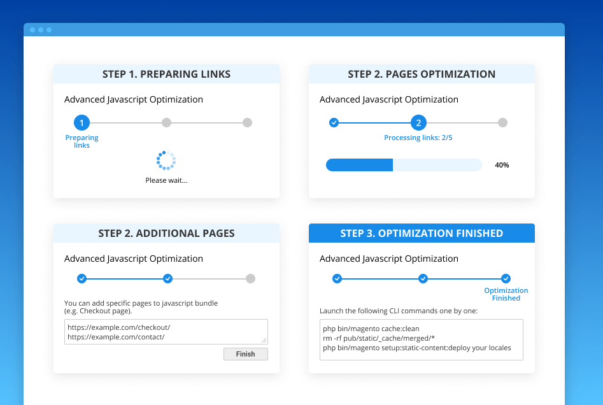
Task: Click the step 1 circle in Preparing Links
Action: [82, 122]
